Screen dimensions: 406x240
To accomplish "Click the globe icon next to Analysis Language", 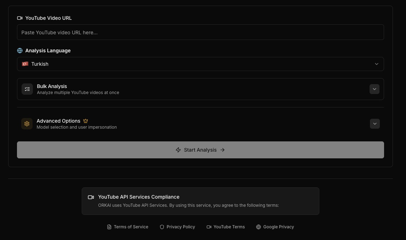I will [x=20, y=51].
